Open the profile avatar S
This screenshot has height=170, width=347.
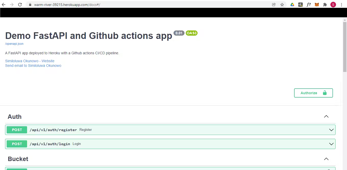pos(333,5)
